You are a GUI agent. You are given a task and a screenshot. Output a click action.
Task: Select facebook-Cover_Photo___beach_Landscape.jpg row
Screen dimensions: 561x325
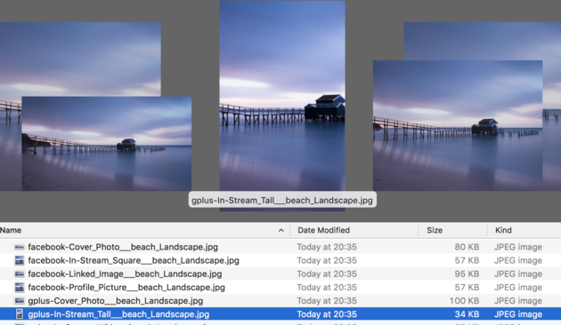(280, 247)
